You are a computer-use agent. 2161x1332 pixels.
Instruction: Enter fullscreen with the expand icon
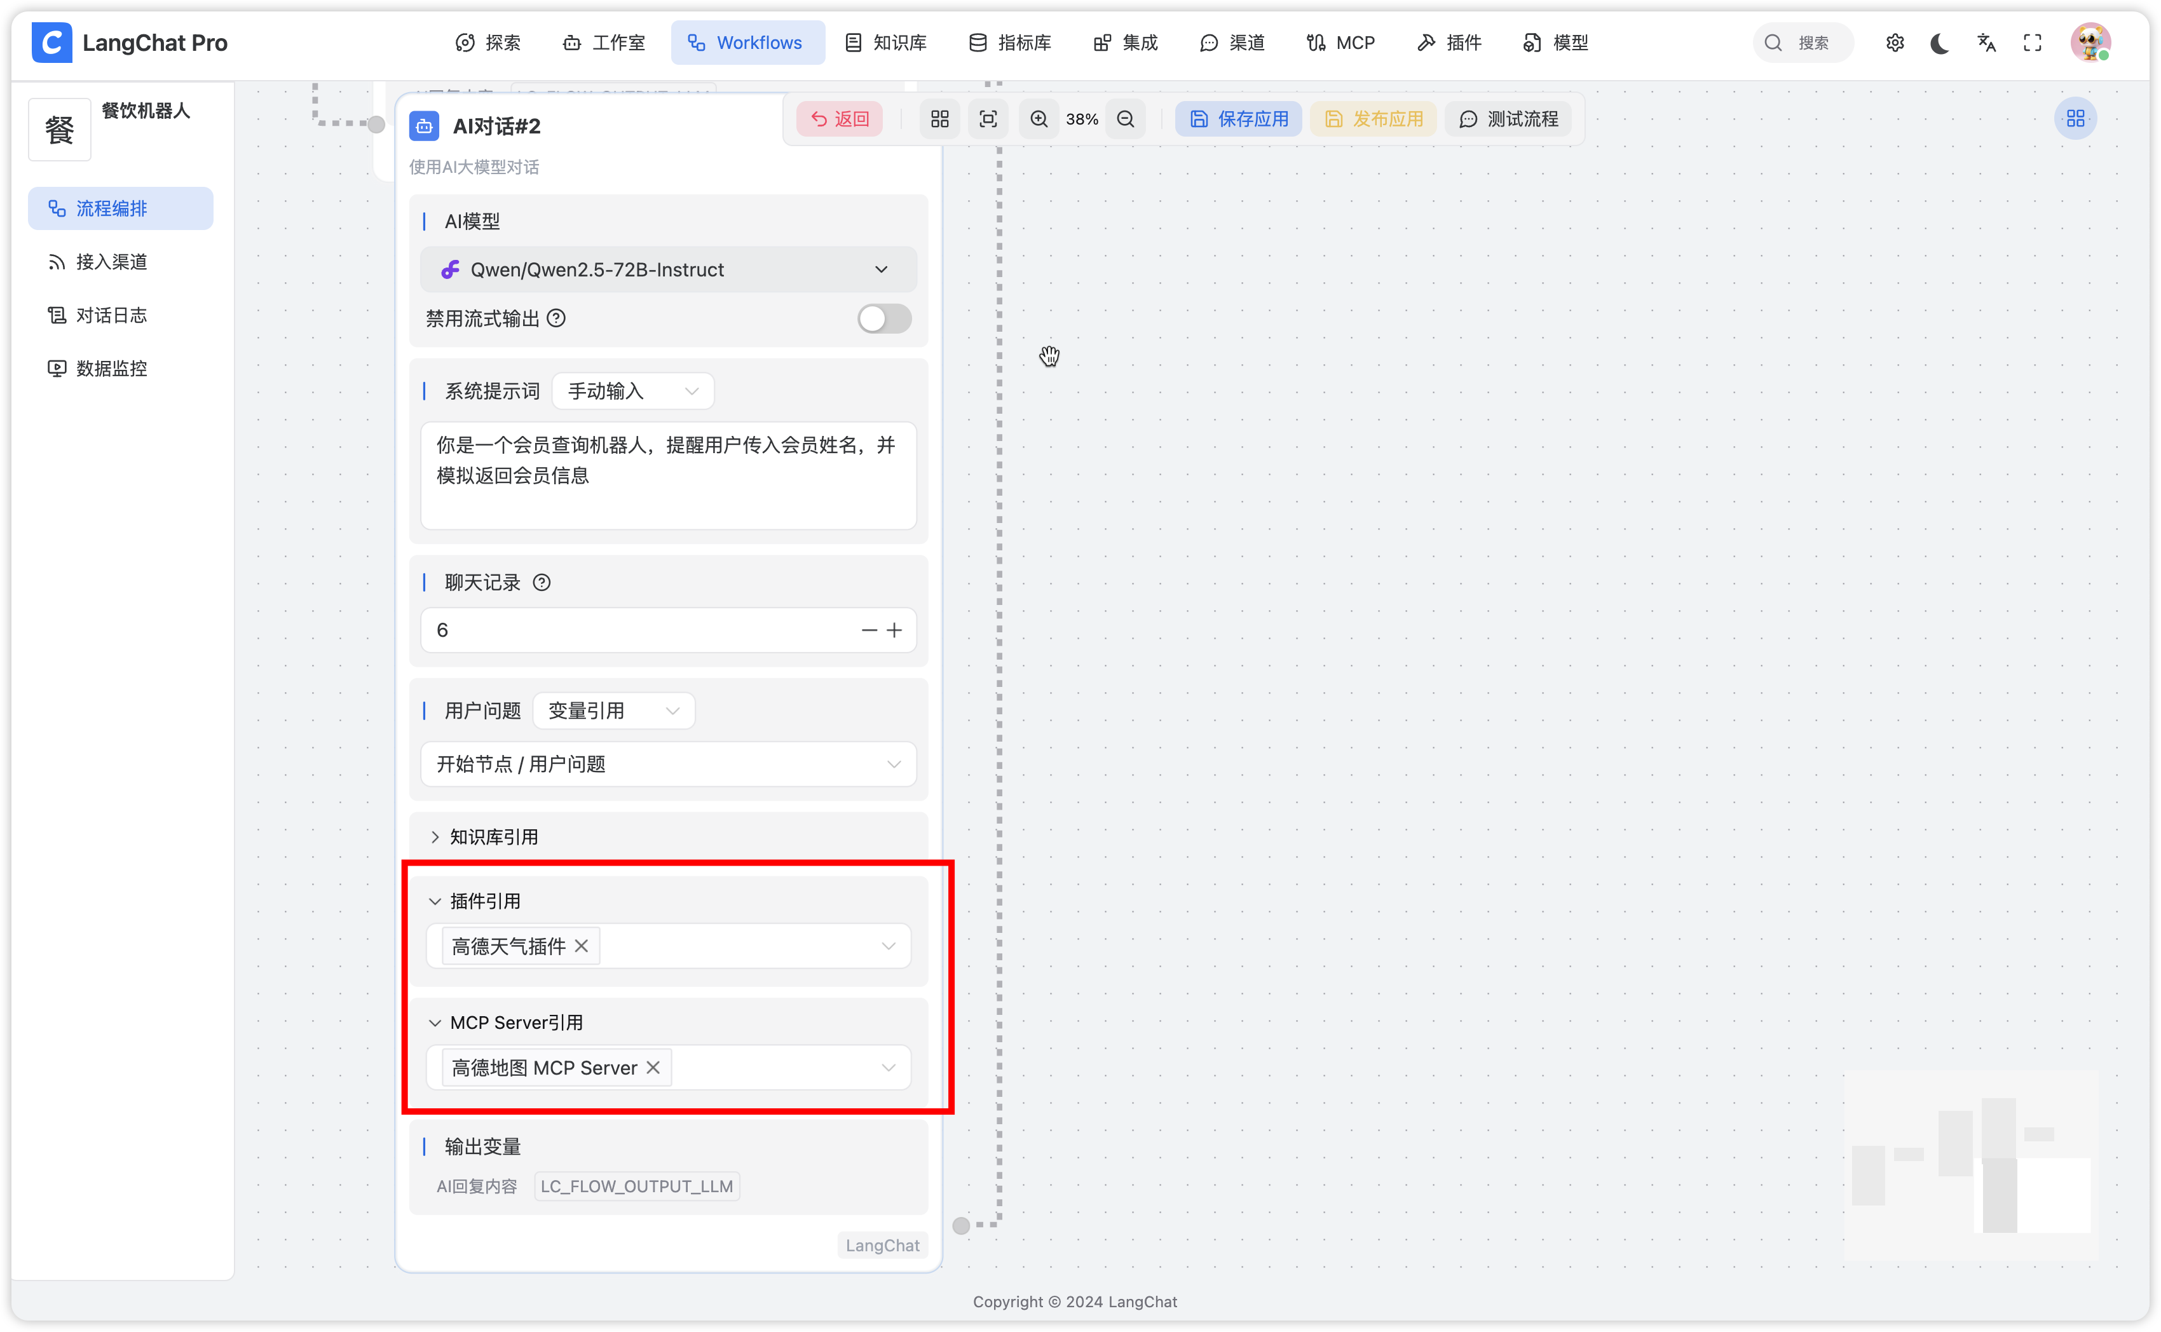click(x=2033, y=43)
